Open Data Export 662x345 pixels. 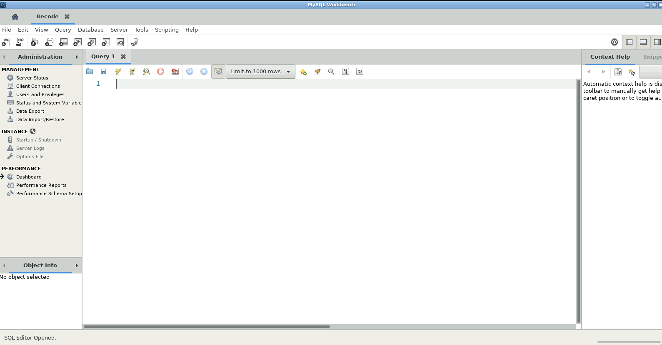pyautogui.click(x=30, y=111)
